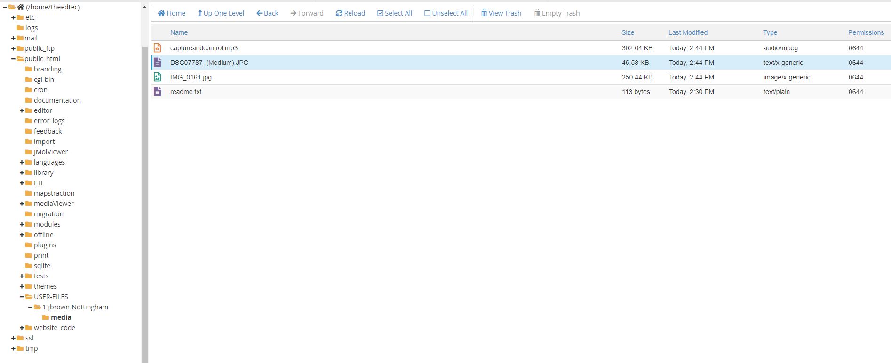Expand the tmp folder
Viewport: 891px width, 363px height.
13,348
